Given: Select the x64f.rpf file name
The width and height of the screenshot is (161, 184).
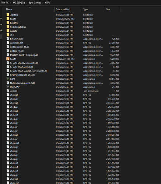Looking at the screenshot, I should pyautogui.click(x=14, y=115).
